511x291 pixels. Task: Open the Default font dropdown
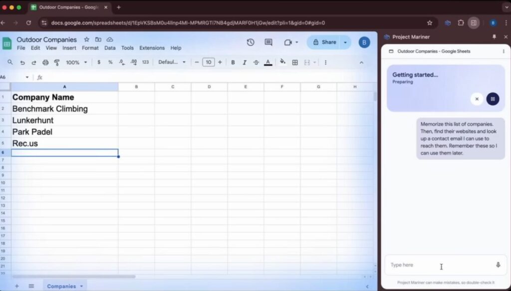point(172,62)
